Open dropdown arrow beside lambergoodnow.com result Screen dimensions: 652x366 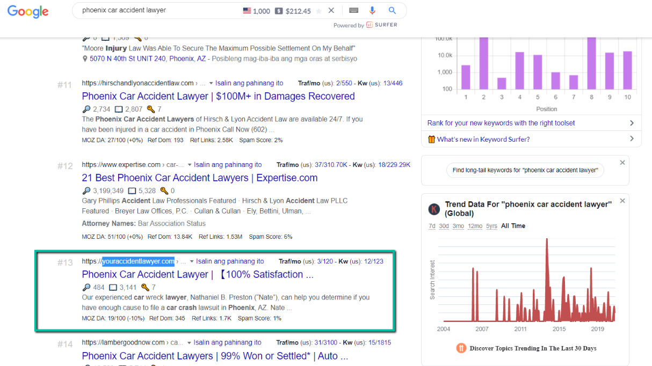pyautogui.click(x=189, y=342)
